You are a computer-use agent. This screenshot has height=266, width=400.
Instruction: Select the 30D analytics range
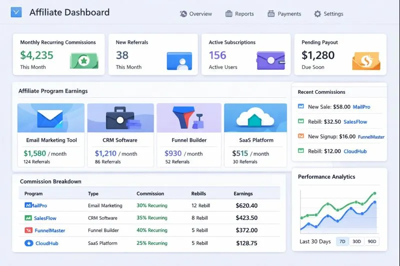(356, 242)
